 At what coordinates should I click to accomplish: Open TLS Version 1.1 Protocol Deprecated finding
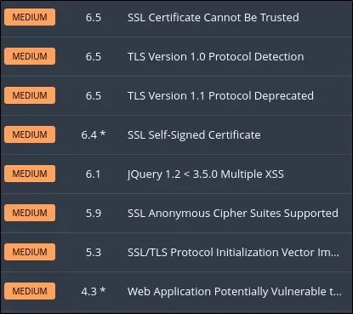coord(220,96)
